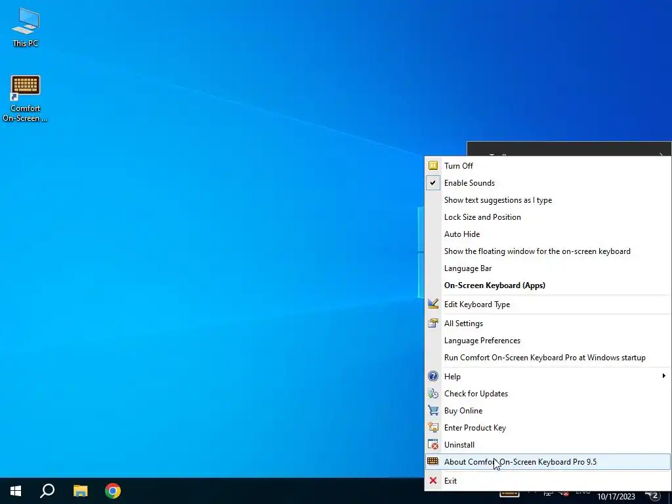Choose Buy Online menu entry
Screen dimensions: 672x504
pos(548,411)
